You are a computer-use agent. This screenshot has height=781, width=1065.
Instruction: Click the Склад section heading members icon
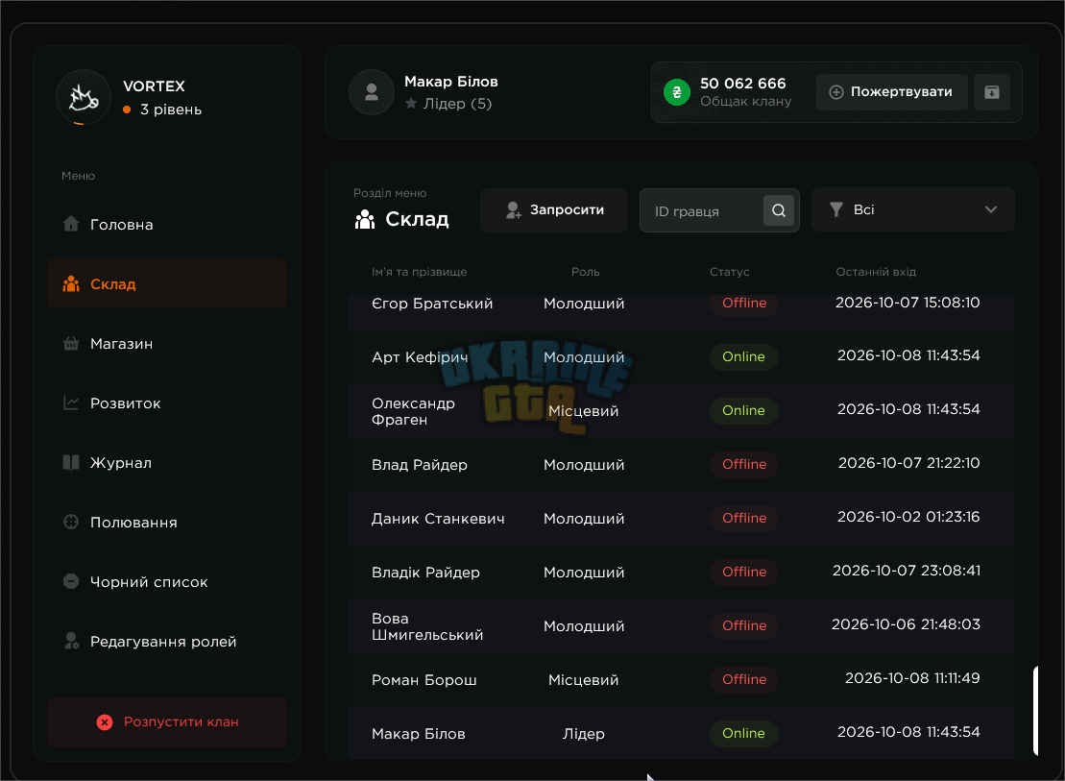[365, 219]
